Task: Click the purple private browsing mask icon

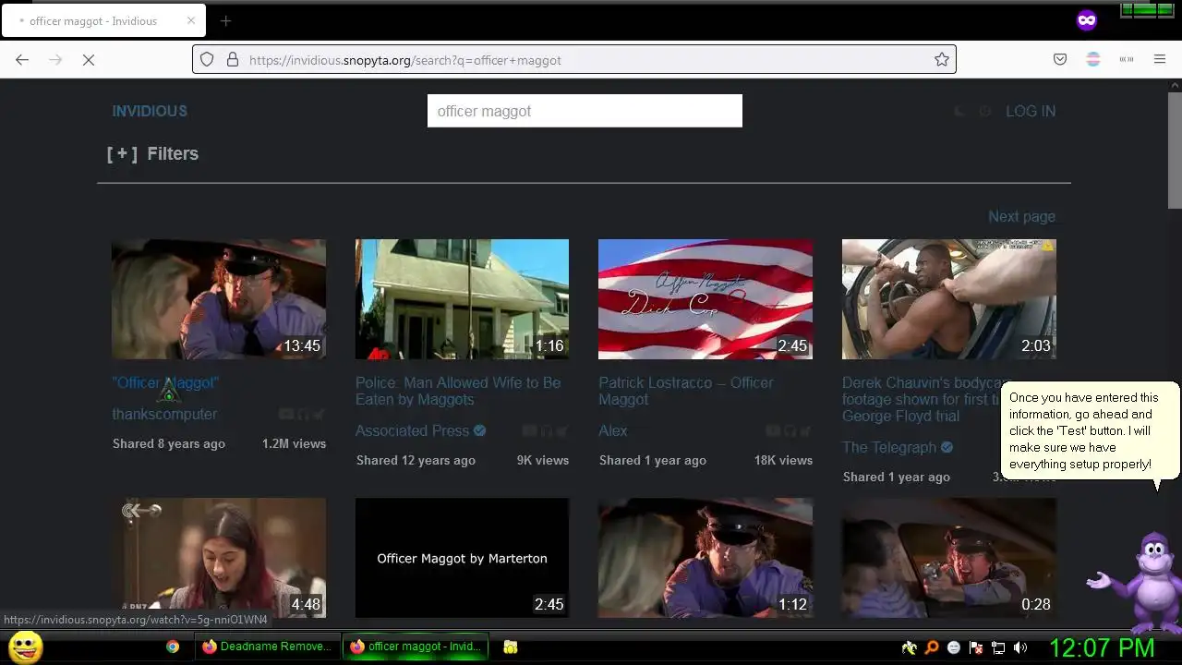Action: [1087, 20]
